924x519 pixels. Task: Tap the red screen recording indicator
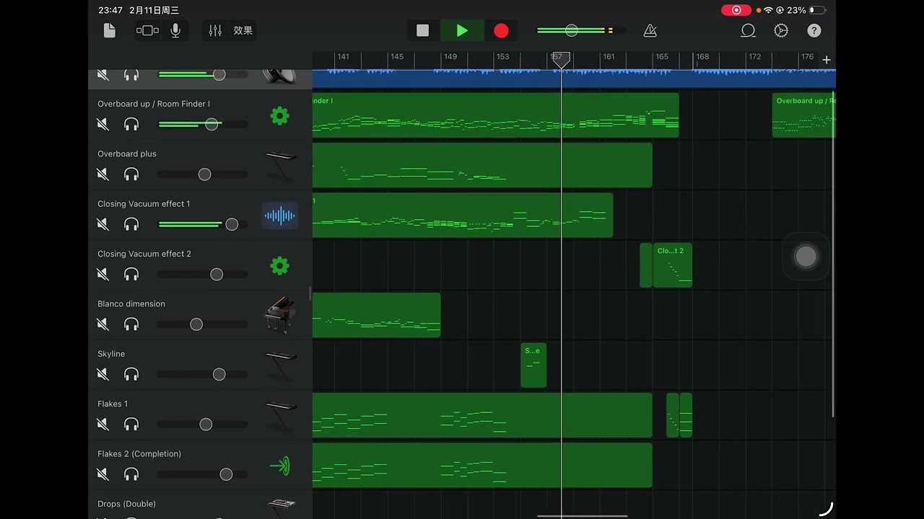[x=736, y=10]
